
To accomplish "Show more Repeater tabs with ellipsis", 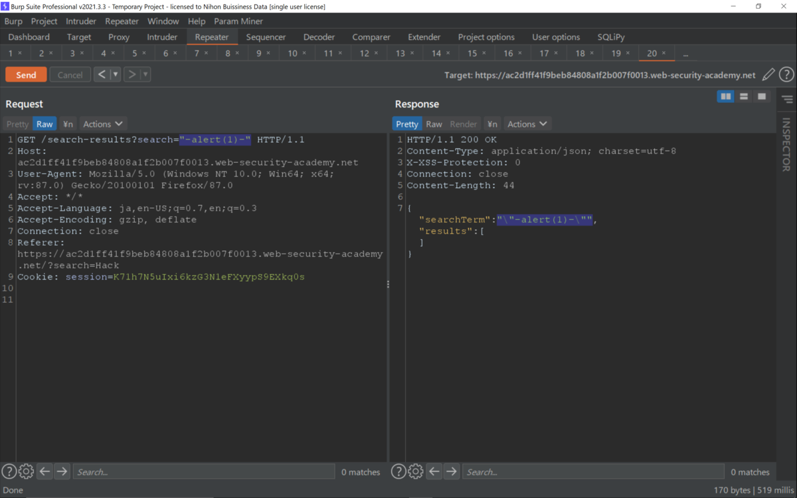I will click(x=685, y=53).
